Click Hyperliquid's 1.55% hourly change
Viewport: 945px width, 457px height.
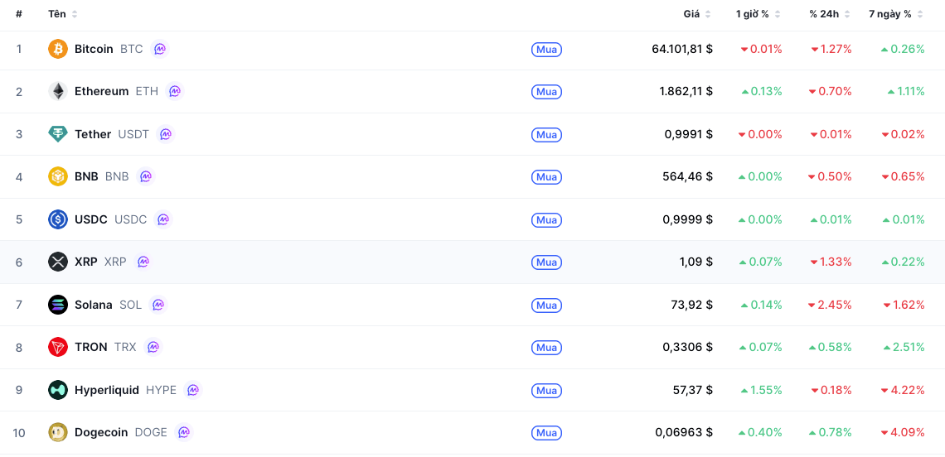click(x=761, y=390)
